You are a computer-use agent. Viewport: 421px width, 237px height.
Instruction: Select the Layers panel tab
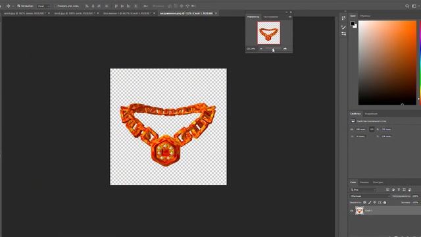click(x=353, y=182)
